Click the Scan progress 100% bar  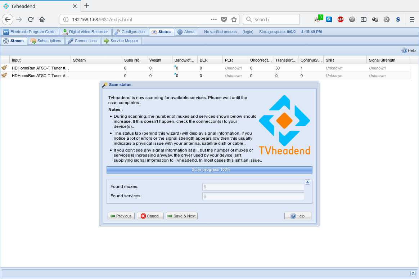[x=209, y=170]
